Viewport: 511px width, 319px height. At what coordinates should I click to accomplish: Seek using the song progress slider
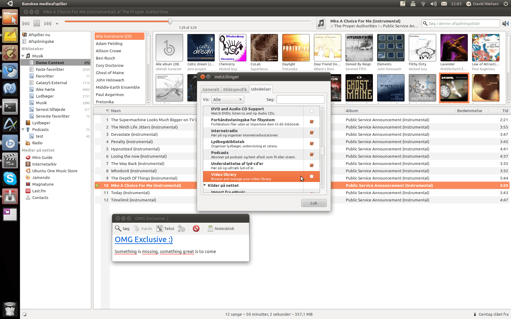tap(188, 21)
